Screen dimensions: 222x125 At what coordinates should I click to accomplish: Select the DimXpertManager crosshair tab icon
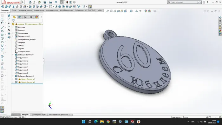click(31, 17)
